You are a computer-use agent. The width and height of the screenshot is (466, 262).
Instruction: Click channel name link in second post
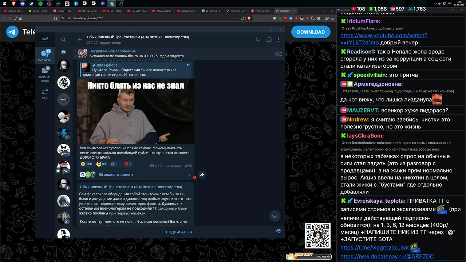pos(131,187)
